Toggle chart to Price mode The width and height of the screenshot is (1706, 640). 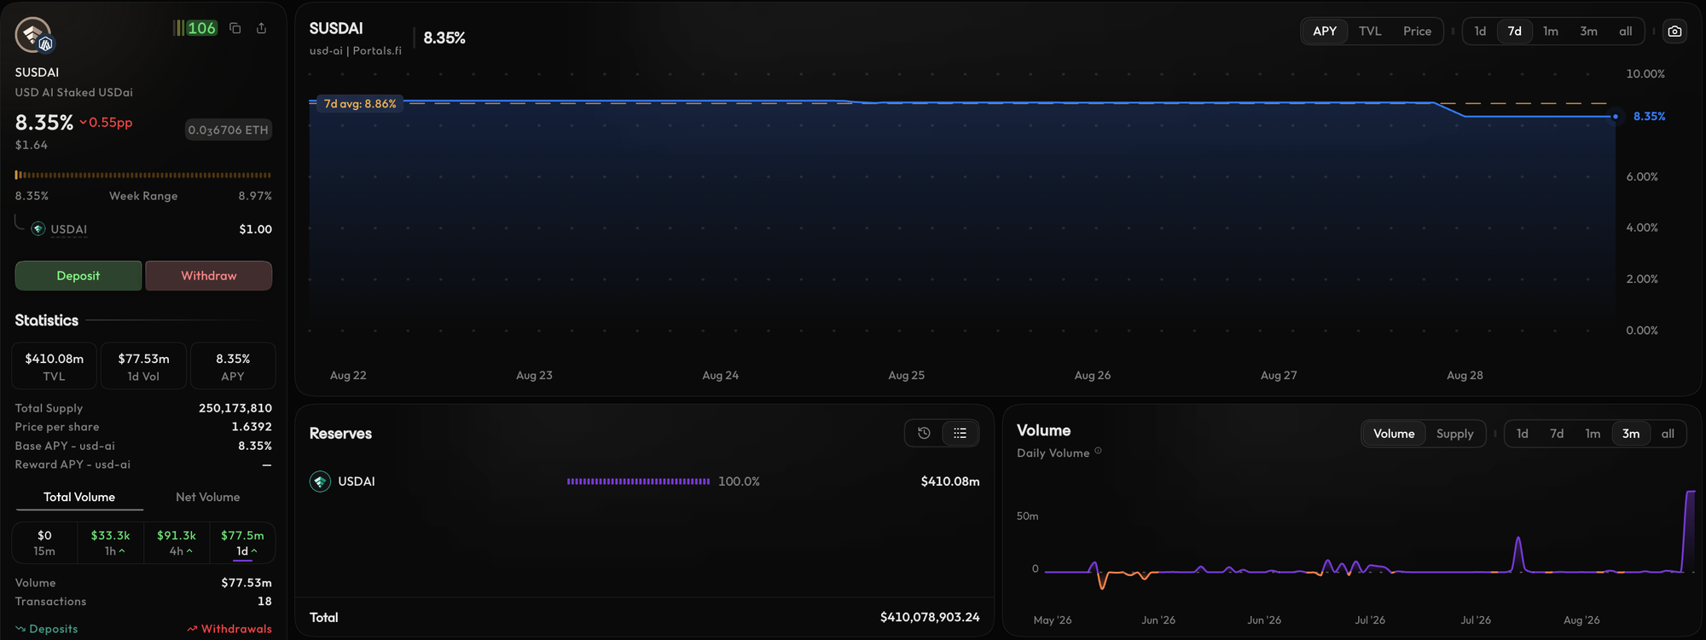tap(1417, 32)
